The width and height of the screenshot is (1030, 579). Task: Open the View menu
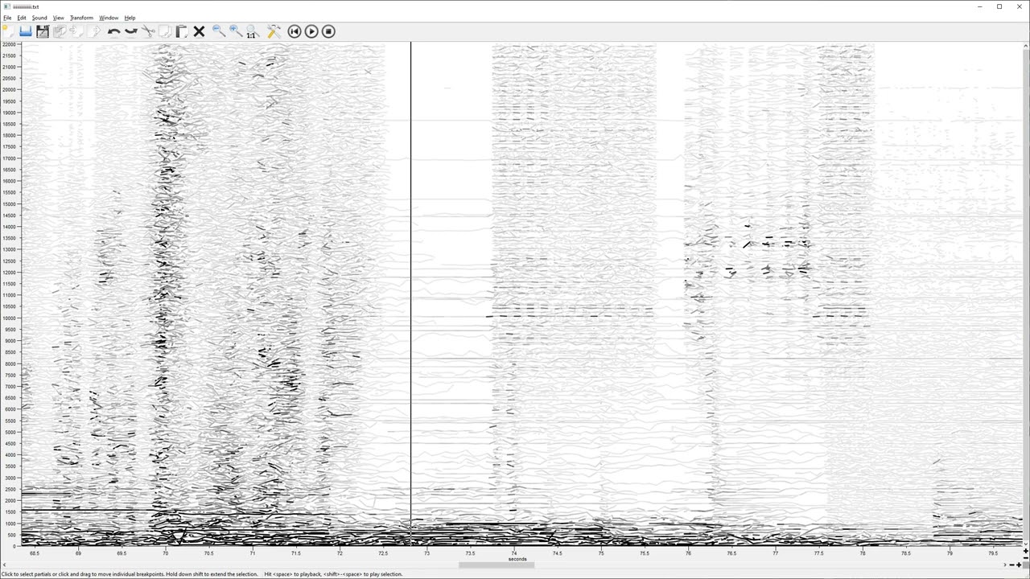(x=59, y=18)
